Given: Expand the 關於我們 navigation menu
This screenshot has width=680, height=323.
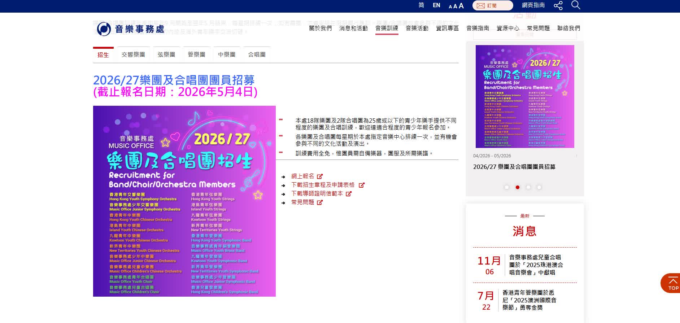Looking at the screenshot, I should pos(320,28).
